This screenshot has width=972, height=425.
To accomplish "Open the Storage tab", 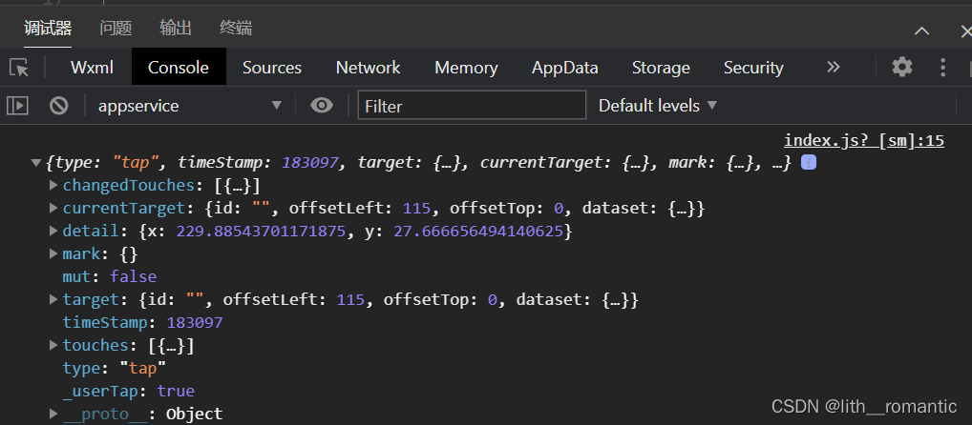I will [661, 68].
